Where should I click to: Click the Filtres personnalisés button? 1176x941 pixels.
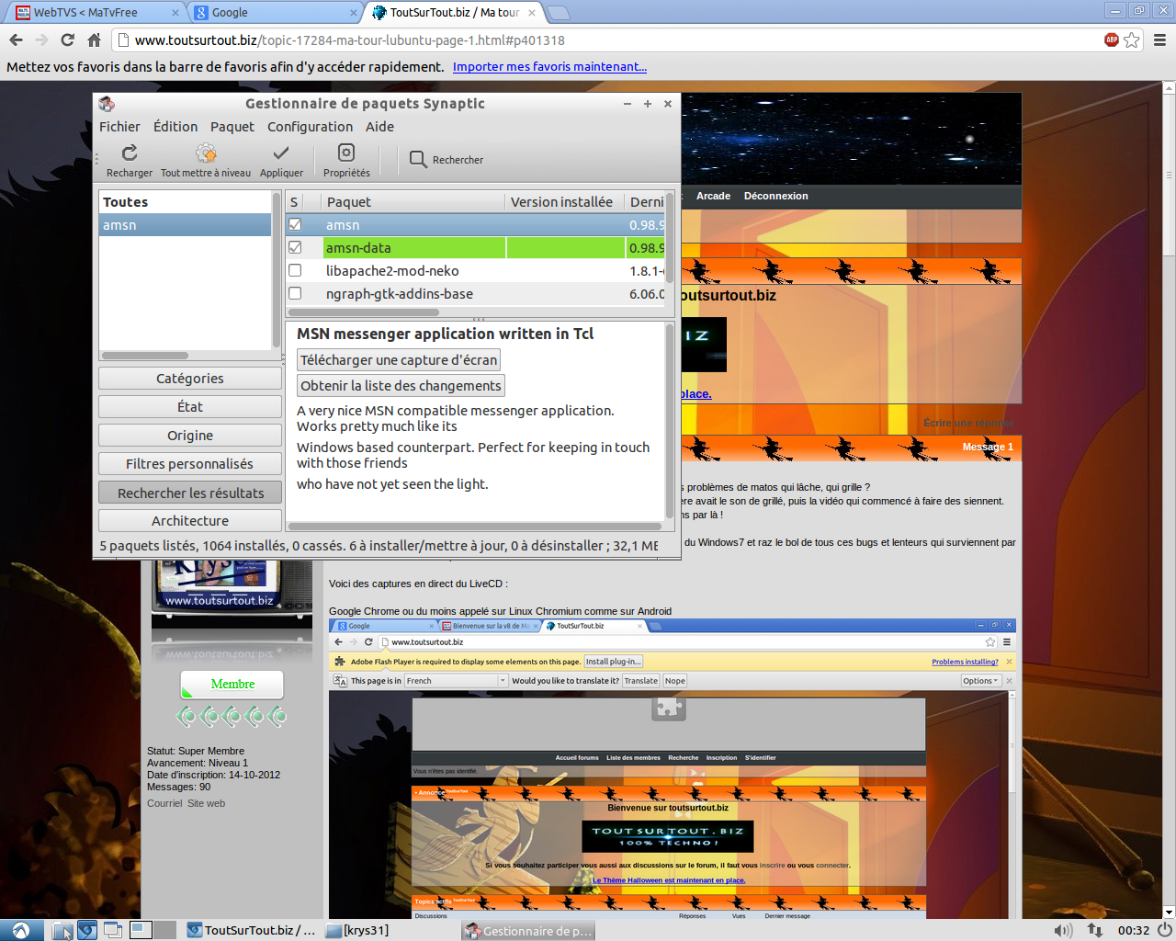190,463
